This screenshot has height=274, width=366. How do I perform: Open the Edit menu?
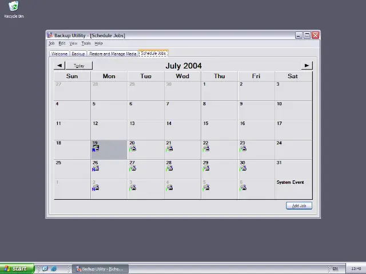(62, 43)
